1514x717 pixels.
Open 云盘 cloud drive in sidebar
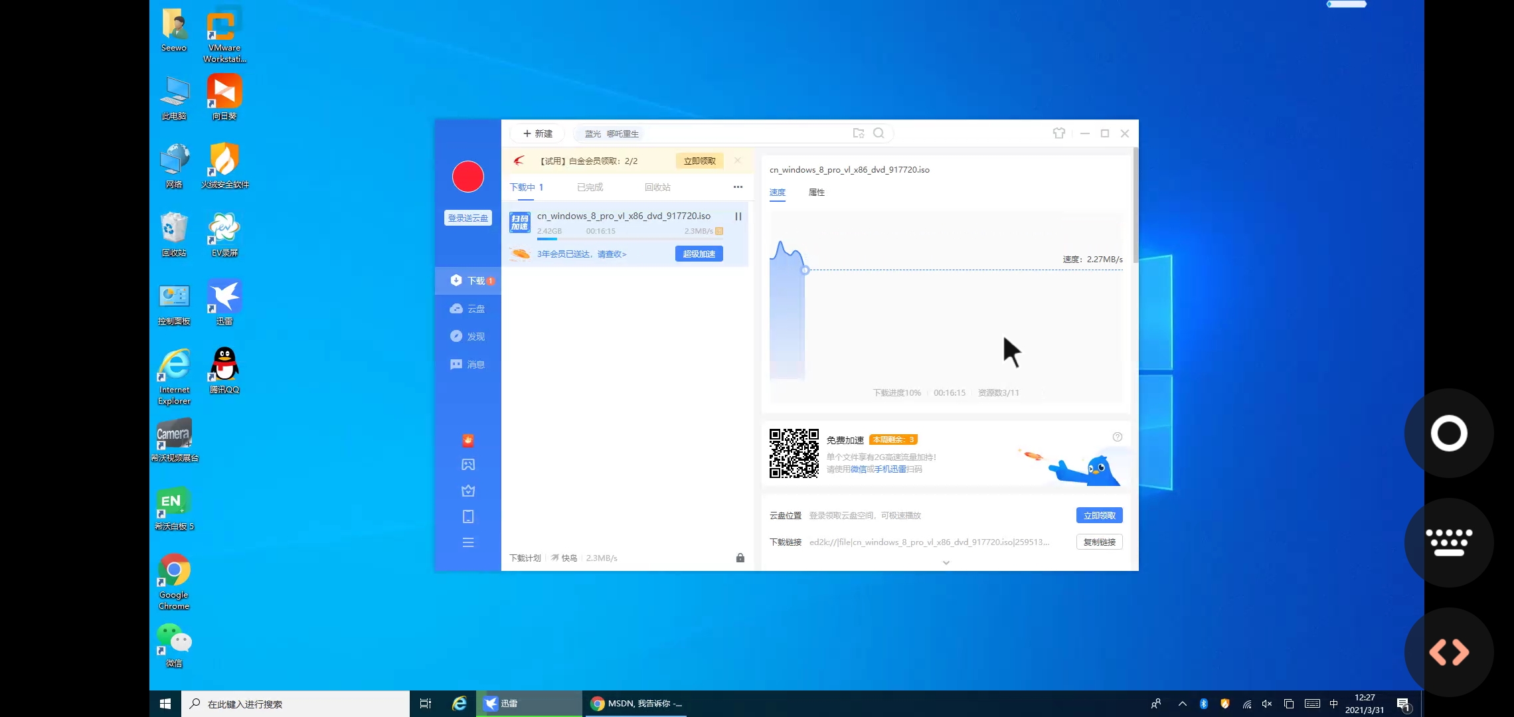pyautogui.click(x=468, y=309)
